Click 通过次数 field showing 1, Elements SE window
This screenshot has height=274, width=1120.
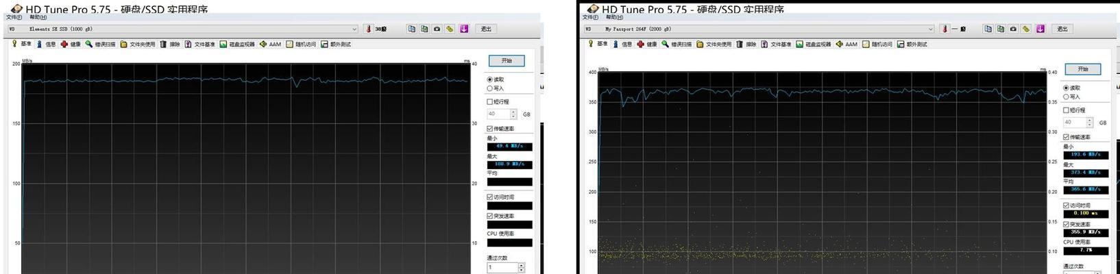(x=502, y=268)
